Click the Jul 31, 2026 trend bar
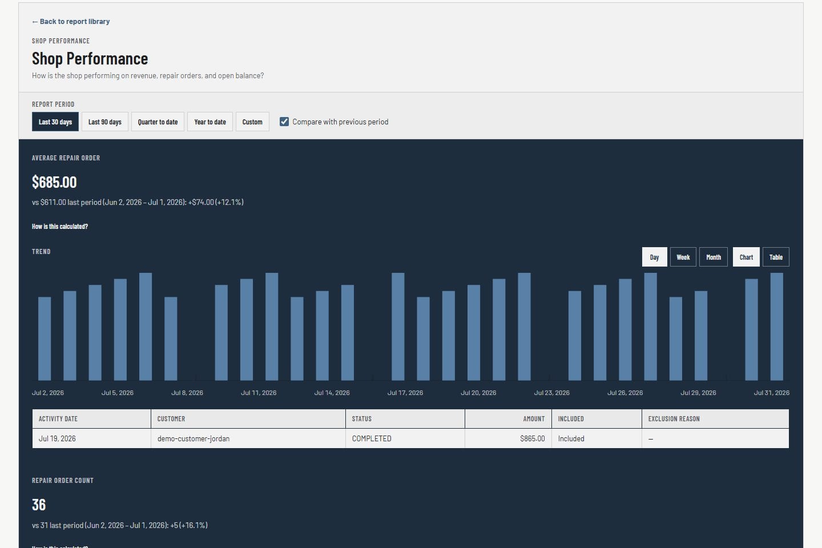This screenshot has height=548, width=822. pyautogui.click(x=777, y=327)
